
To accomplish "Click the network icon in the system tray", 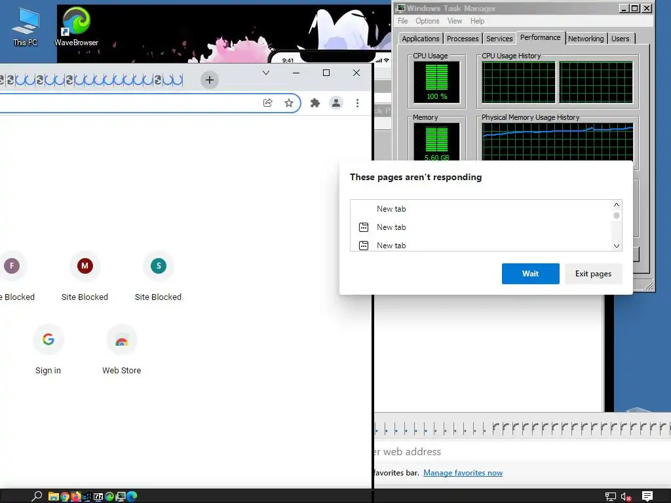I will point(610,496).
